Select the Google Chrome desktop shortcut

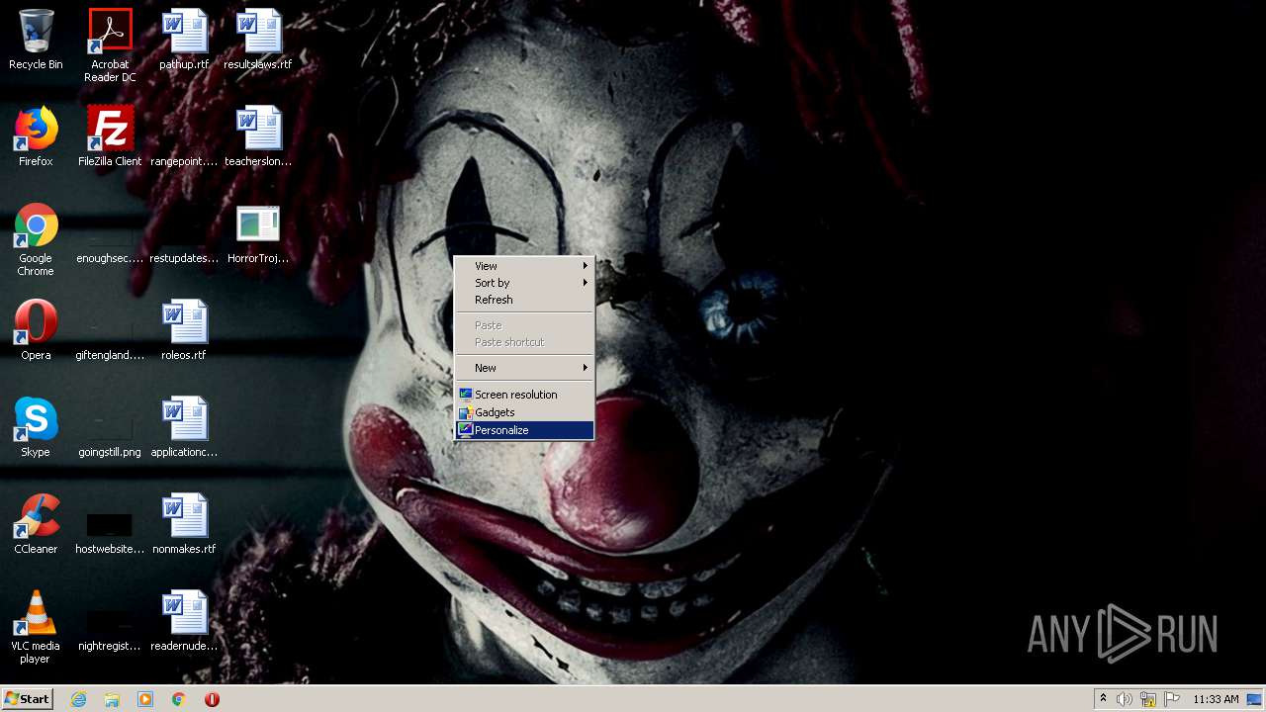tap(36, 239)
